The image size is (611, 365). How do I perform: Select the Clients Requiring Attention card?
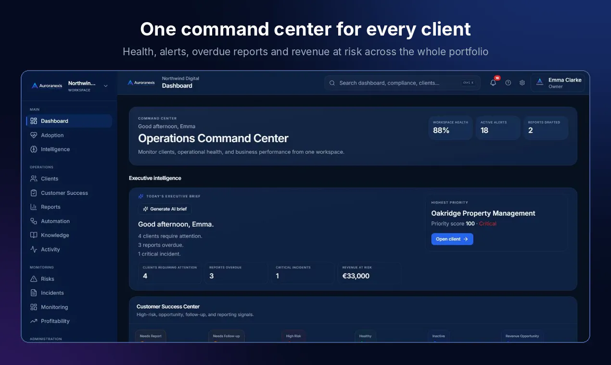click(170, 273)
